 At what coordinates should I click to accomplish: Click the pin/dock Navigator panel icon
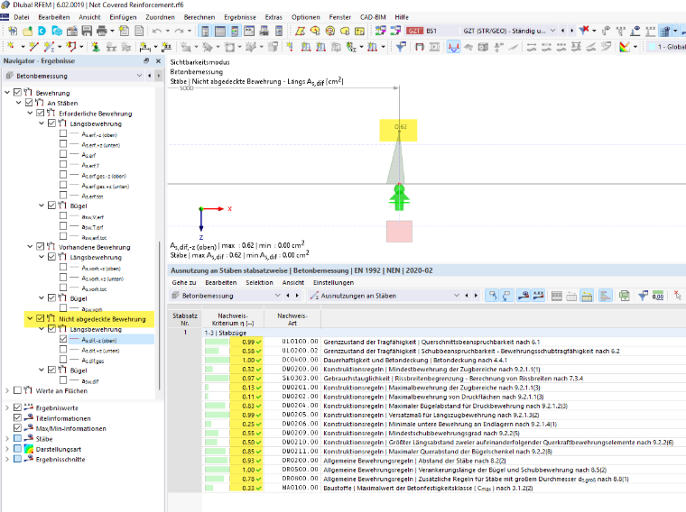[x=146, y=60]
